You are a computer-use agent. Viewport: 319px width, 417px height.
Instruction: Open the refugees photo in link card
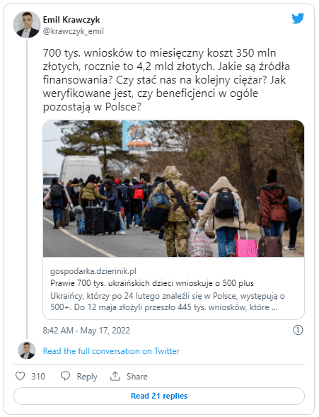pos(174,188)
